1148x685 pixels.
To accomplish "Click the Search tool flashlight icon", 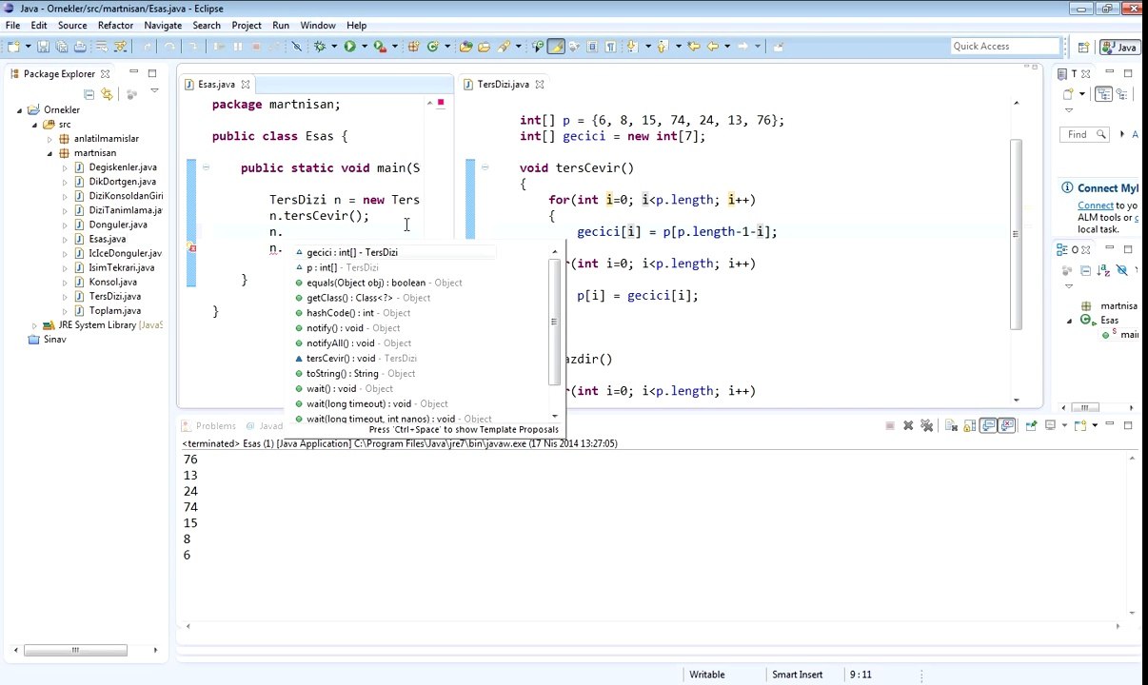I will pyautogui.click(x=503, y=46).
